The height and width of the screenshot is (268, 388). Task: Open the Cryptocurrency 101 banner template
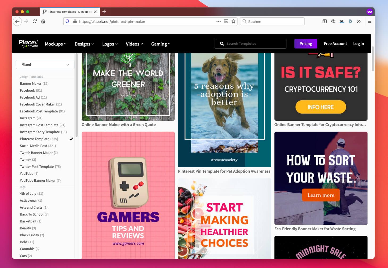321,87
